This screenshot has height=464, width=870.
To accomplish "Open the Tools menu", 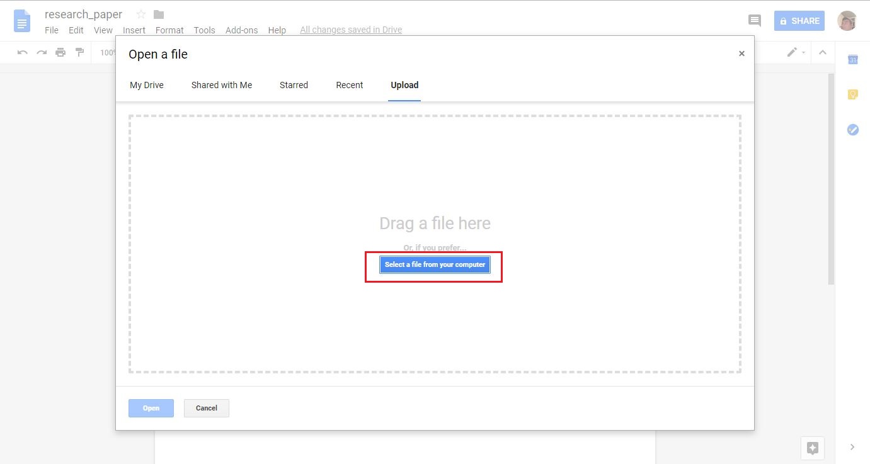I will pyautogui.click(x=205, y=30).
